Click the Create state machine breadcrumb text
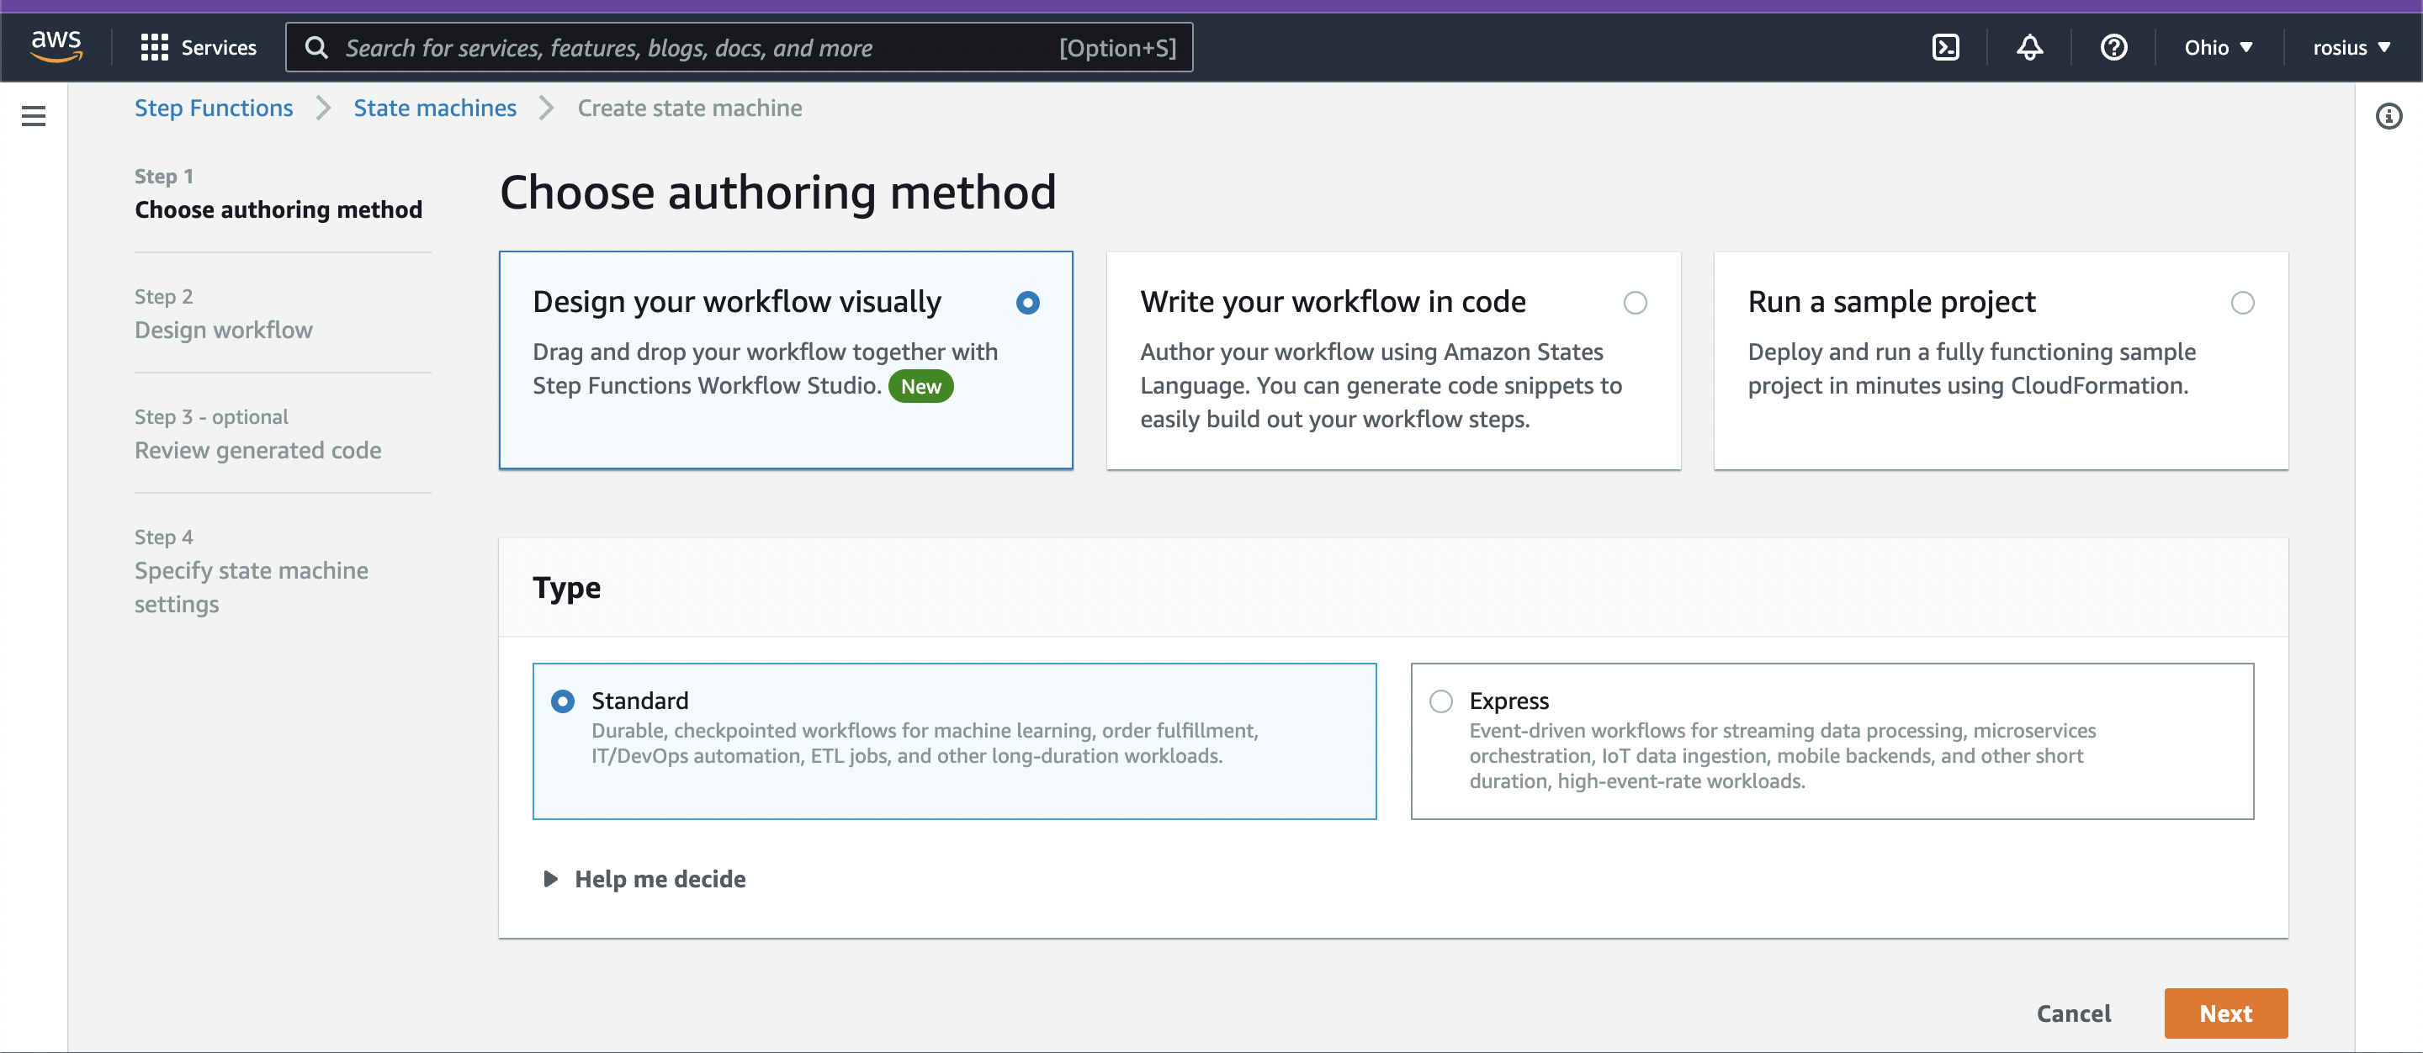The width and height of the screenshot is (2423, 1053). (x=690, y=108)
